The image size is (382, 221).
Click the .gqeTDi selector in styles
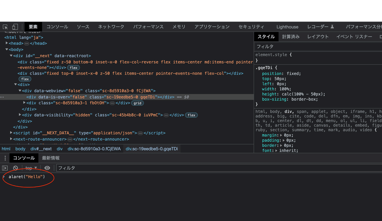tap(264, 68)
